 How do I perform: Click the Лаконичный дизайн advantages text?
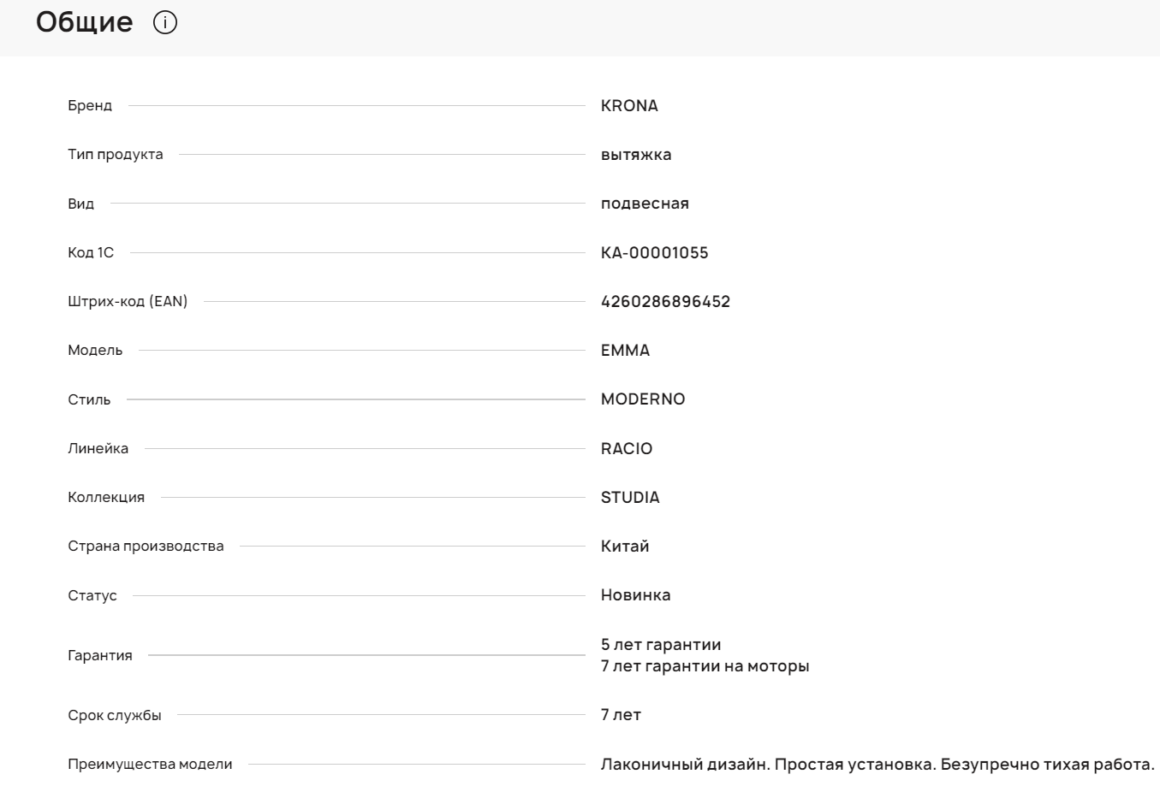tap(877, 765)
